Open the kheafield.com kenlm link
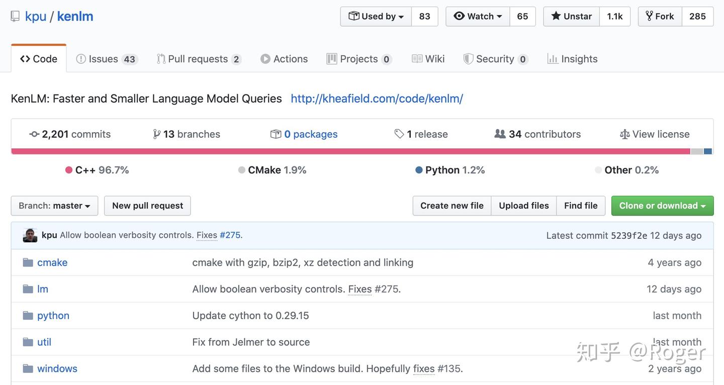 (377, 99)
